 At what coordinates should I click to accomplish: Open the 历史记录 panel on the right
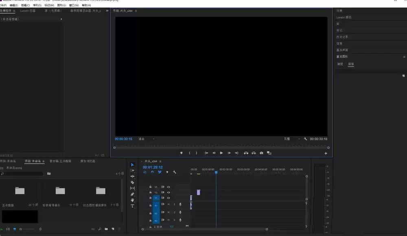coord(343,37)
